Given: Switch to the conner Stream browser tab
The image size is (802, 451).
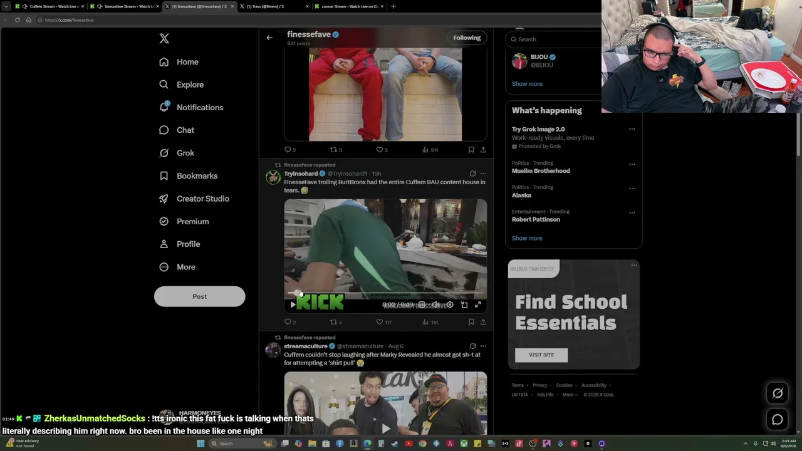Looking at the screenshot, I should [x=348, y=6].
